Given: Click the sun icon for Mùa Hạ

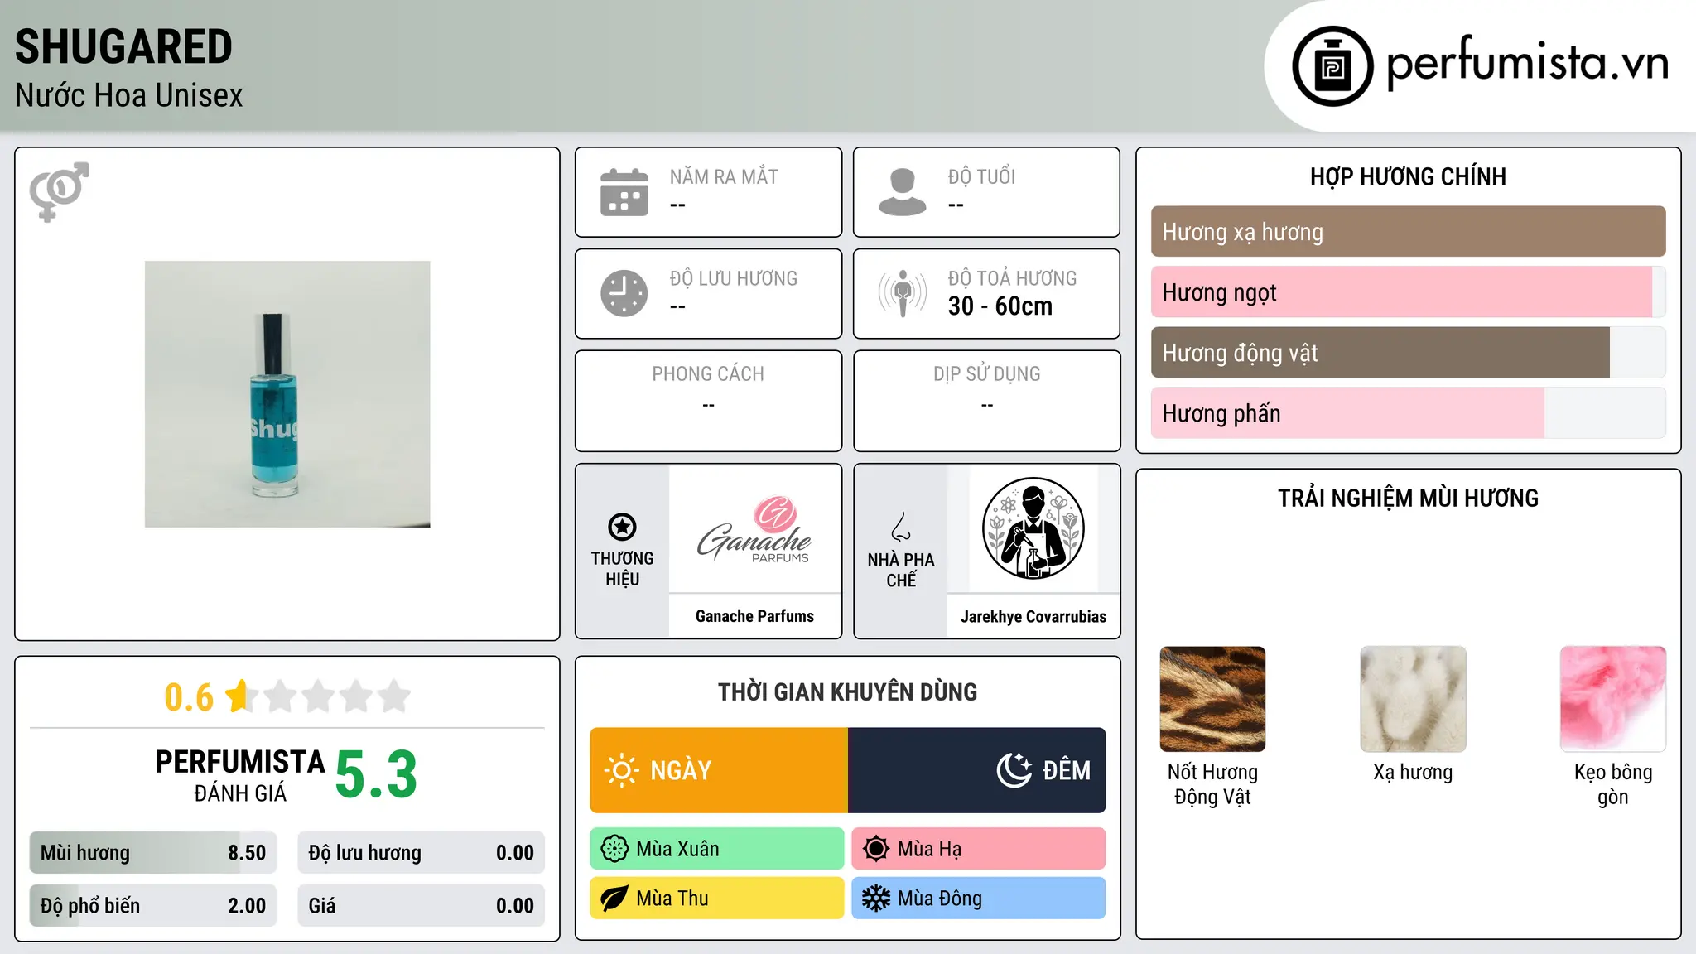Looking at the screenshot, I should [x=876, y=849].
